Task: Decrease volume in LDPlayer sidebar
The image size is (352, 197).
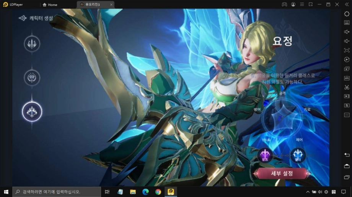Action: point(347,41)
